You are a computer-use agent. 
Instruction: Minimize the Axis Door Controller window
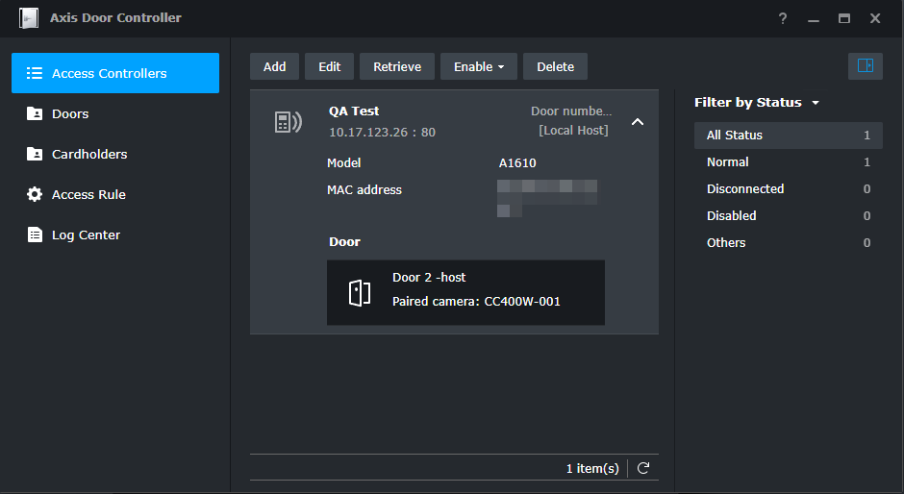click(x=814, y=19)
